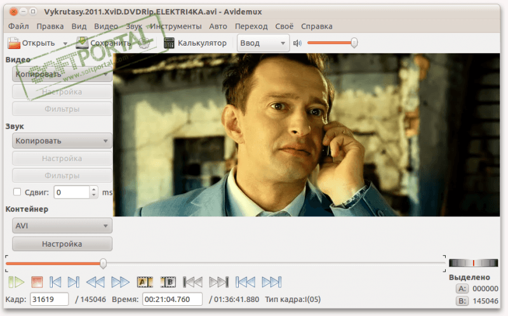This screenshot has height=316, width=508.
Task: Jump to last frame
Action: coord(272,282)
